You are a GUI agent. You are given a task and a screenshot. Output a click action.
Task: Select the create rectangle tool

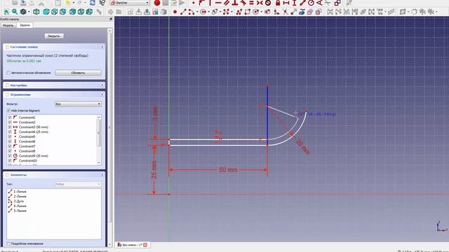click(x=248, y=12)
